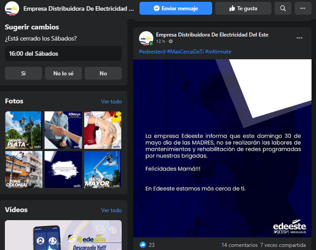316x250 pixels.
Task: Click the Edeeste page logo in header
Action: pyautogui.click(x=12, y=8)
